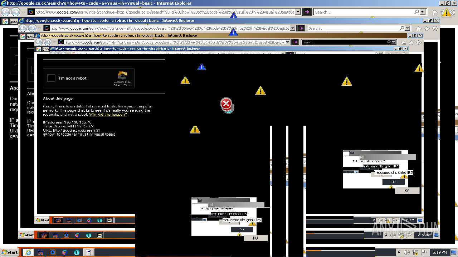This screenshot has width=458, height=257.
Task: Click Media Player on the third nested taskbar
Action: (79, 220)
